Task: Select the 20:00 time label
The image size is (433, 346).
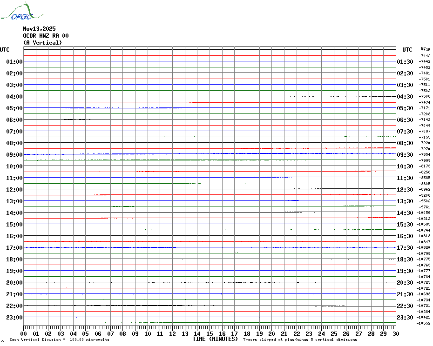Action: [14, 283]
